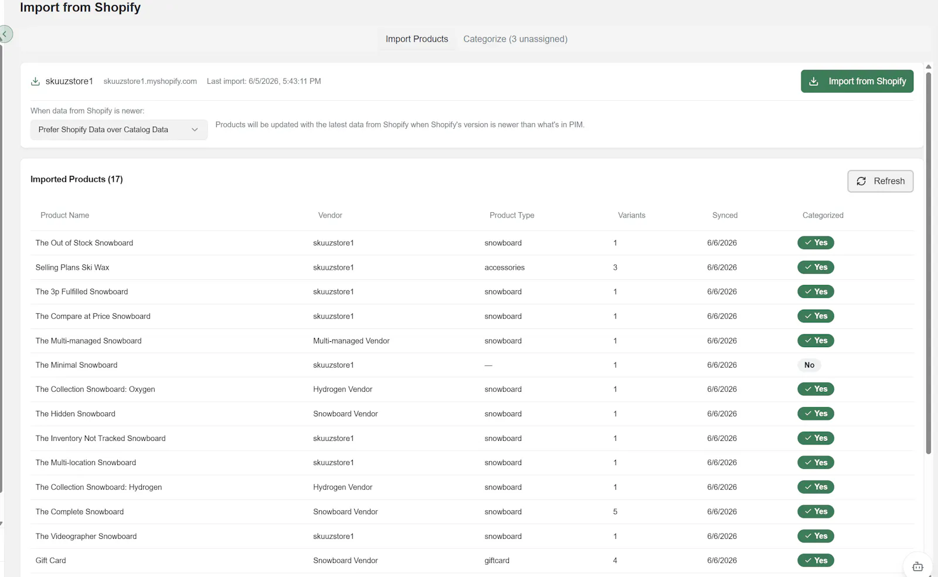Image resolution: width=938 pixels, height=577 pixels.
Task: Click variant count 5 for The Complete Snowboard
Action: click(x=615, y=512)
